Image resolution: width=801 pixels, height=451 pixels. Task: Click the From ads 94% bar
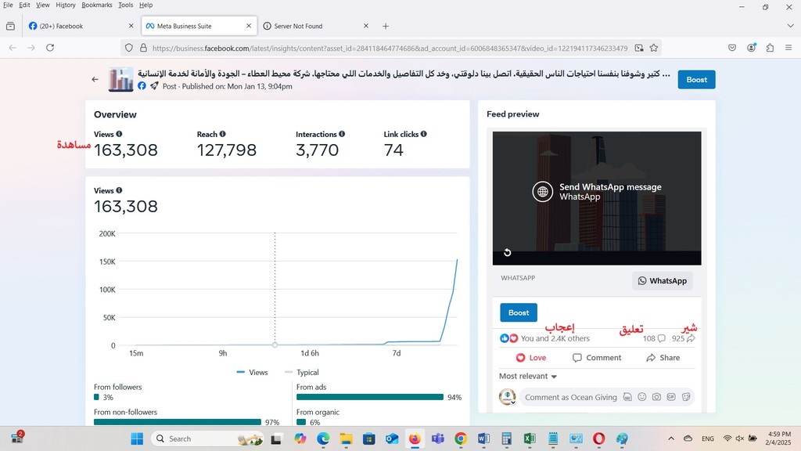tap(370, 397)
